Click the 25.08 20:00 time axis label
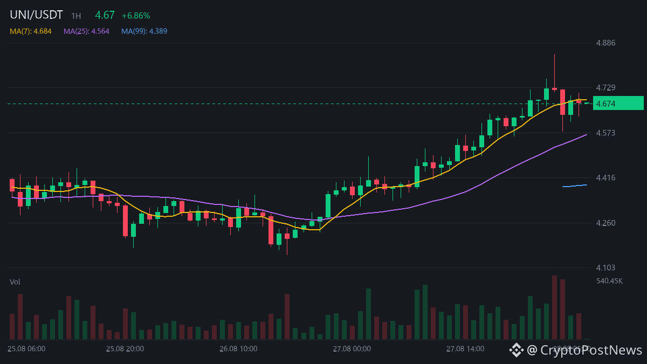 [125, 349]
